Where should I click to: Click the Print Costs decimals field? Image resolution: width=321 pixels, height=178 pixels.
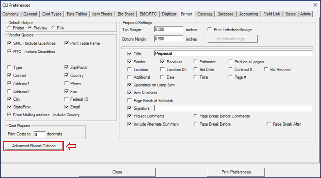click(x=39, y=134)
